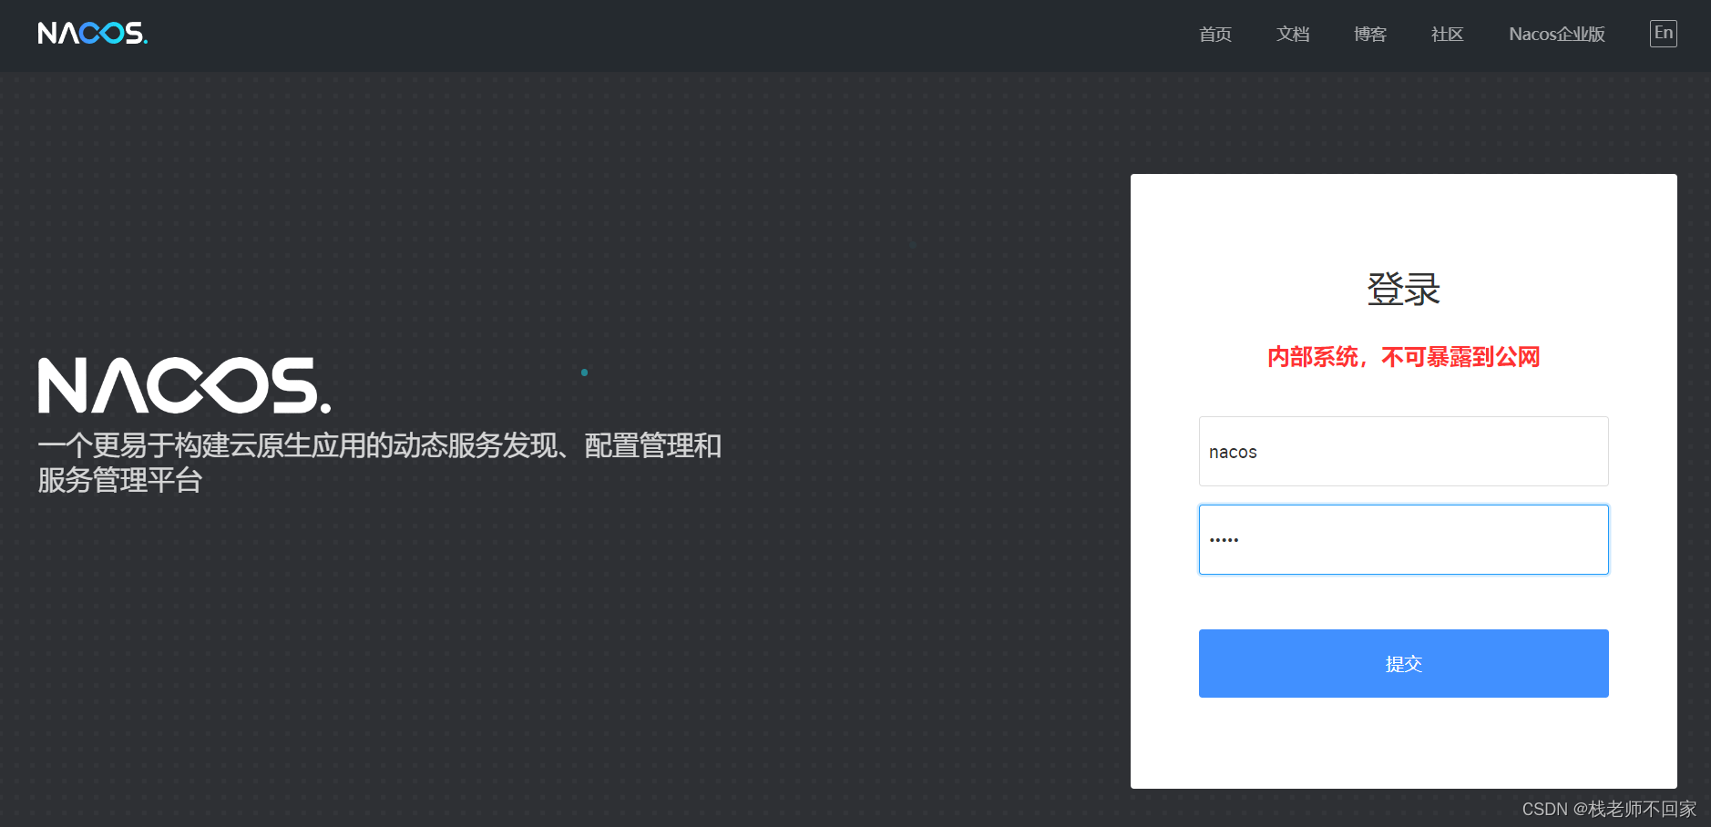Click the large NACOS logo on the banner

click(184, 385)
